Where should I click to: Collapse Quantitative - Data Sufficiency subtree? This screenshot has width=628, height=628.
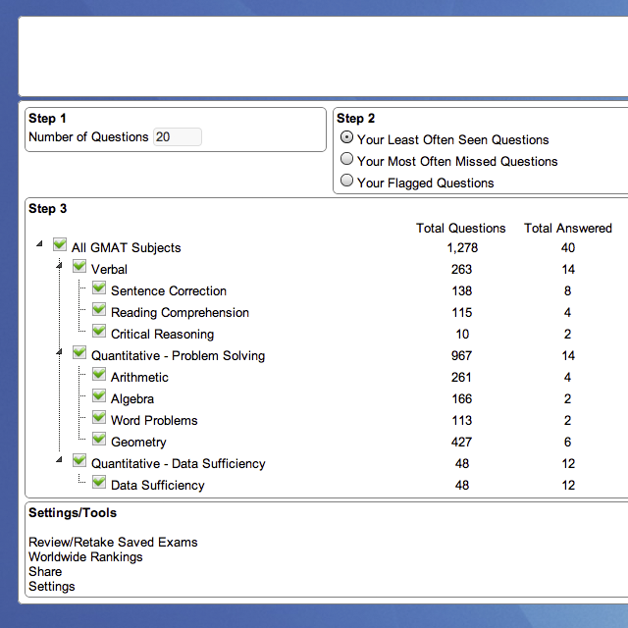(x=59, y=459)
